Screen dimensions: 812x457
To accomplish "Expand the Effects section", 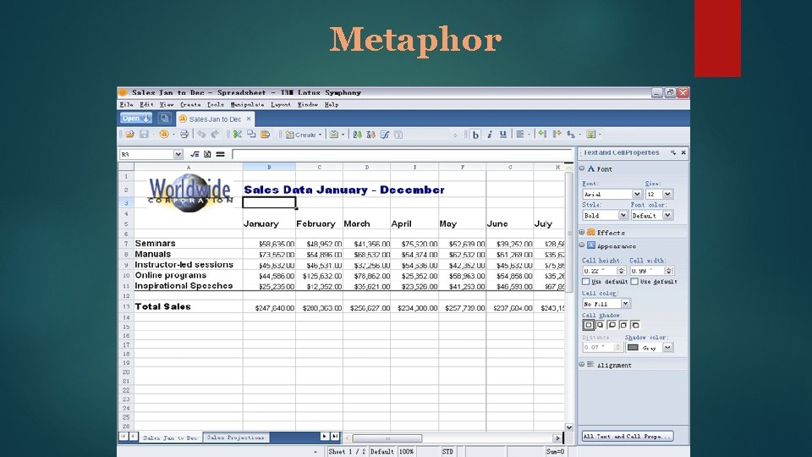I will point(582,232).
